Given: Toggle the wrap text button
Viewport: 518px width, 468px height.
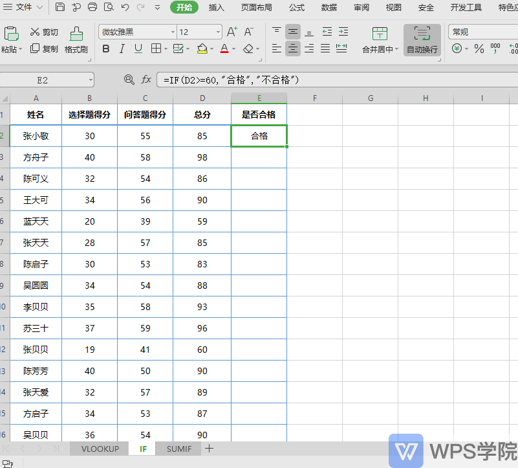Looking at the screenshot, I should [x=422, y=40].
